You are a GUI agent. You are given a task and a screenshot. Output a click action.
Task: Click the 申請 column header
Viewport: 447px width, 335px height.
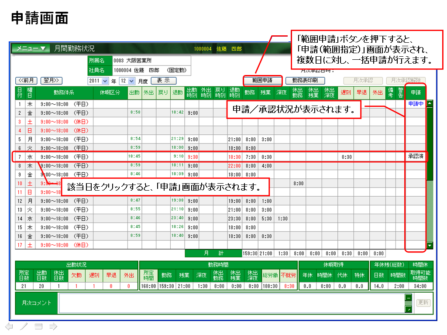(416, 93)
